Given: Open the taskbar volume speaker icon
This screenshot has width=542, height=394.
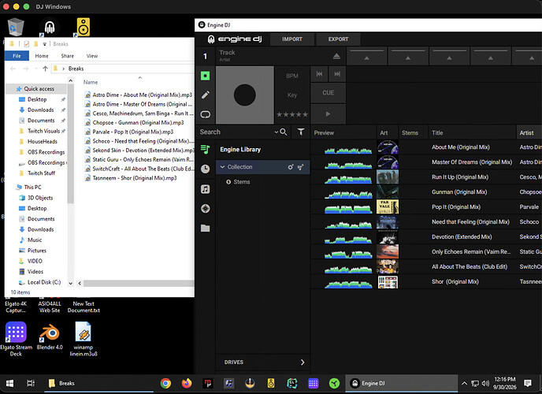Looking at the screenshot, I should 485,383.
